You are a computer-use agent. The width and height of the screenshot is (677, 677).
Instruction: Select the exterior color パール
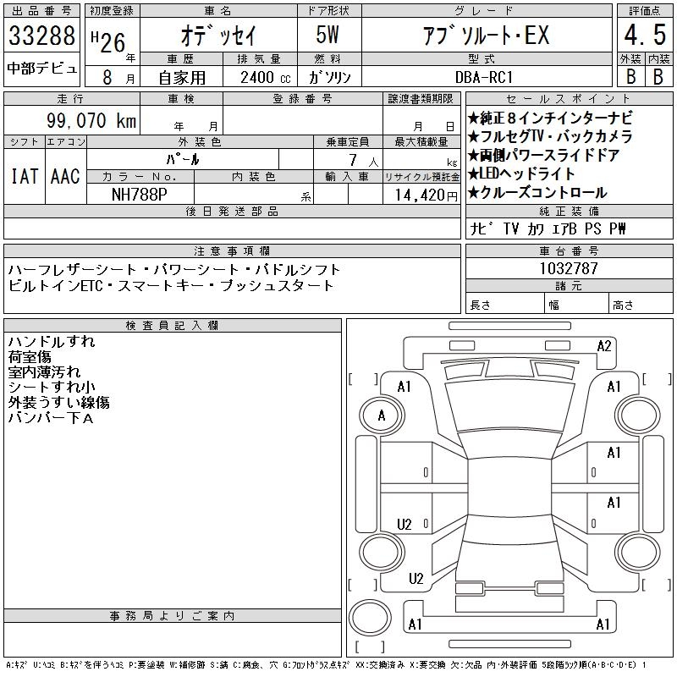[x=183, y=159]
